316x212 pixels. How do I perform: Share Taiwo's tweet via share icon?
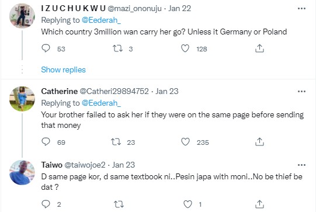(259, 204)
